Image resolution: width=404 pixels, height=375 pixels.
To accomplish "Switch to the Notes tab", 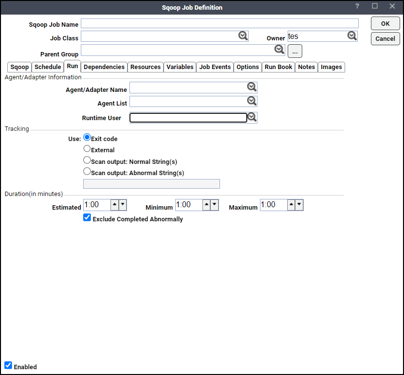I will 306,67.
